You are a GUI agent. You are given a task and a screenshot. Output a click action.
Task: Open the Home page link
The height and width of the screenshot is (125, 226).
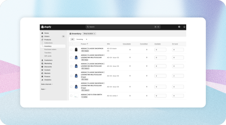[x=46, y=33]
